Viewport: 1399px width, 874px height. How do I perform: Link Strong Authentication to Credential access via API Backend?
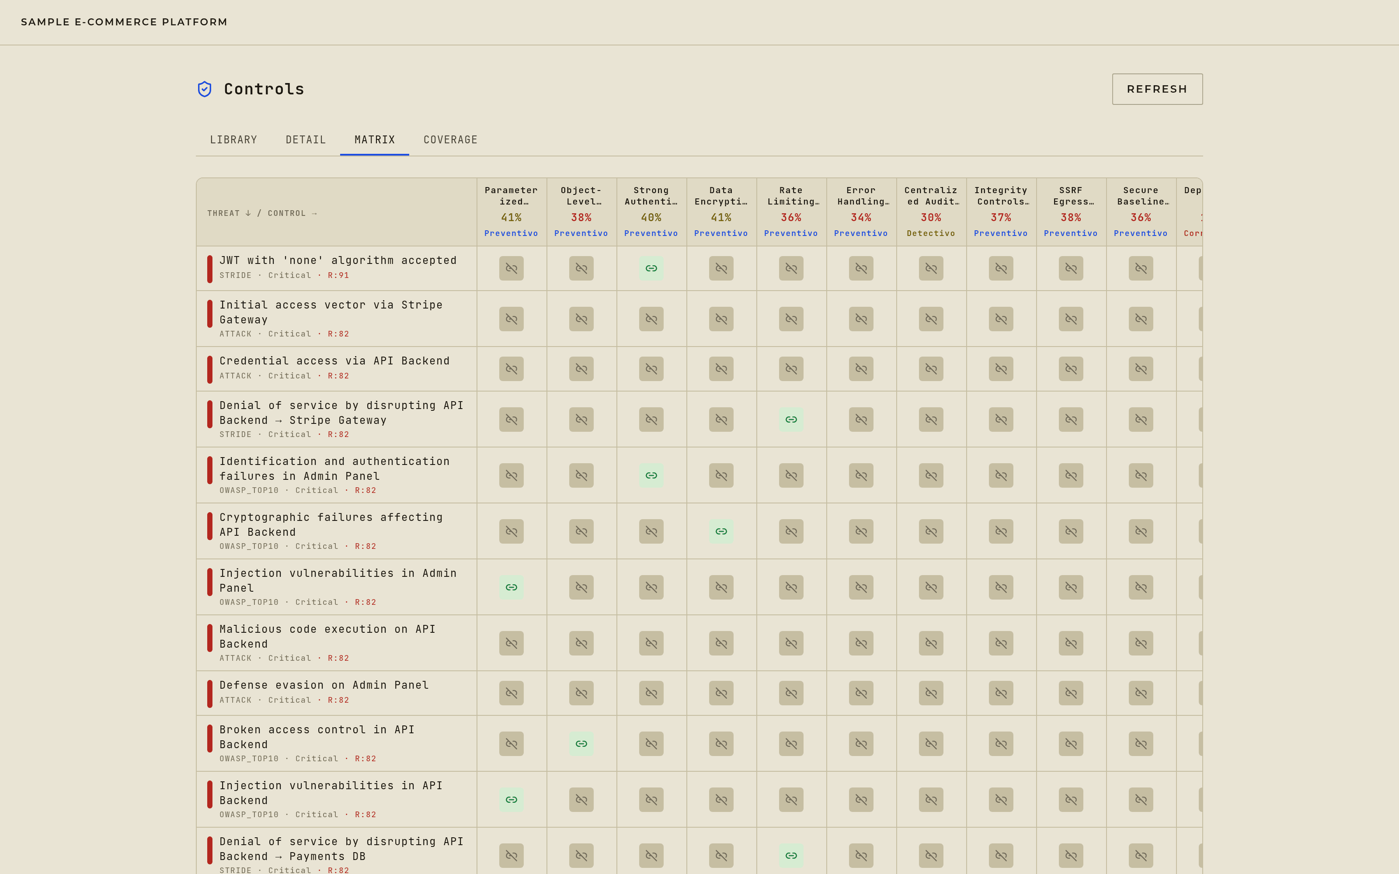pyautogui.click(x=651, y=369)
